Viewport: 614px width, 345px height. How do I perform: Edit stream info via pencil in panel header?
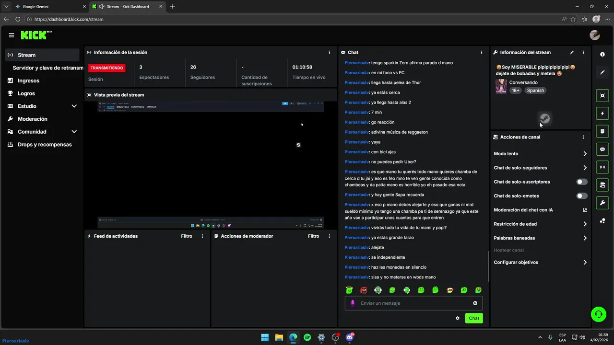[x=571, y=52]
